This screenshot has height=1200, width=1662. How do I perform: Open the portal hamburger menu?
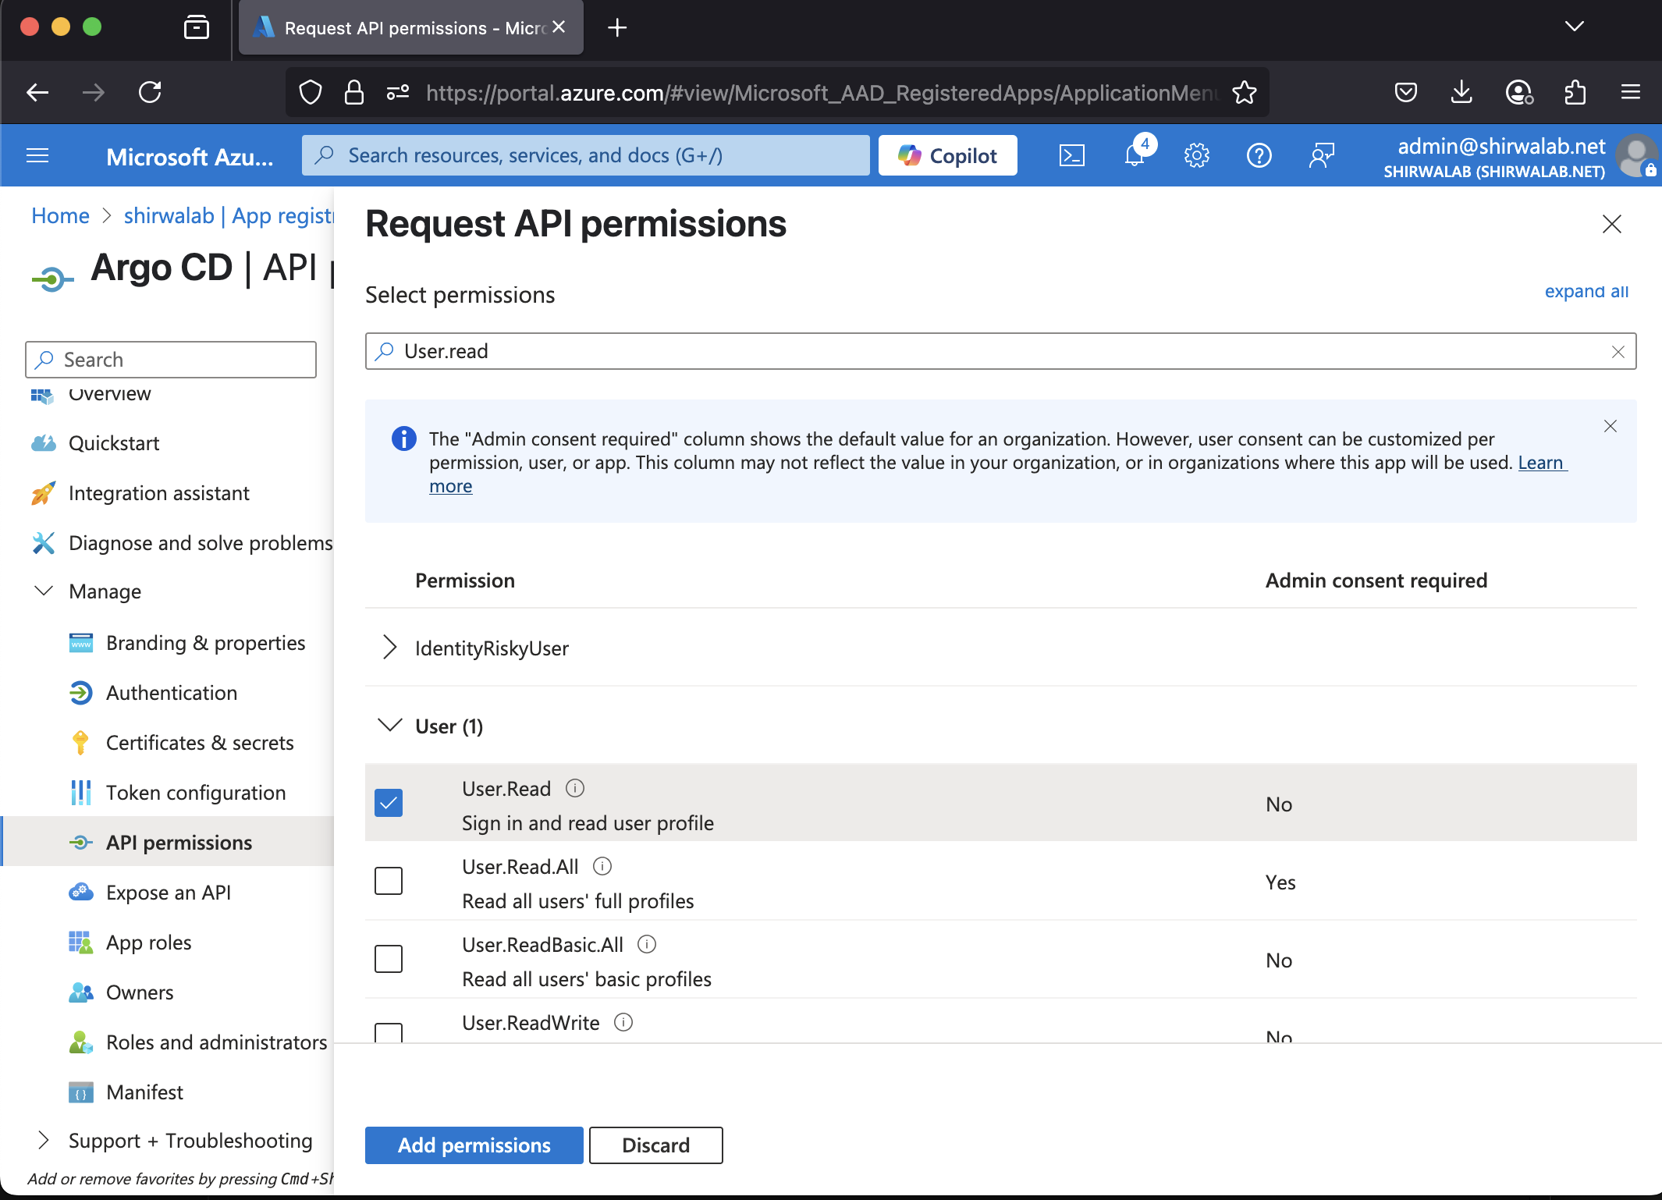37,155
